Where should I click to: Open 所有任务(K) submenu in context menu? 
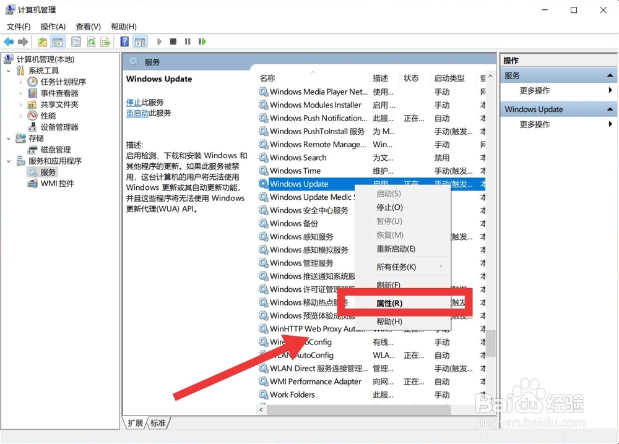[x=403, y=267]
